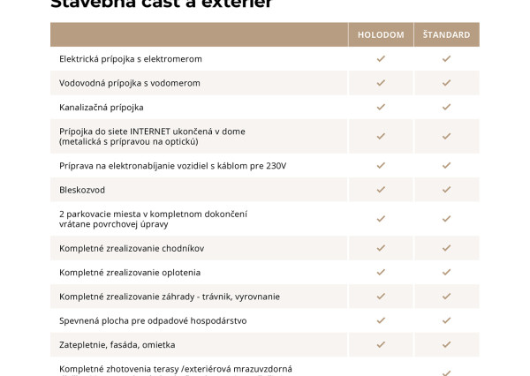Click the 'Bleskozvod' row label
Image resolution: width=530 pixels, height=376 pixels.
coord(80,189)
